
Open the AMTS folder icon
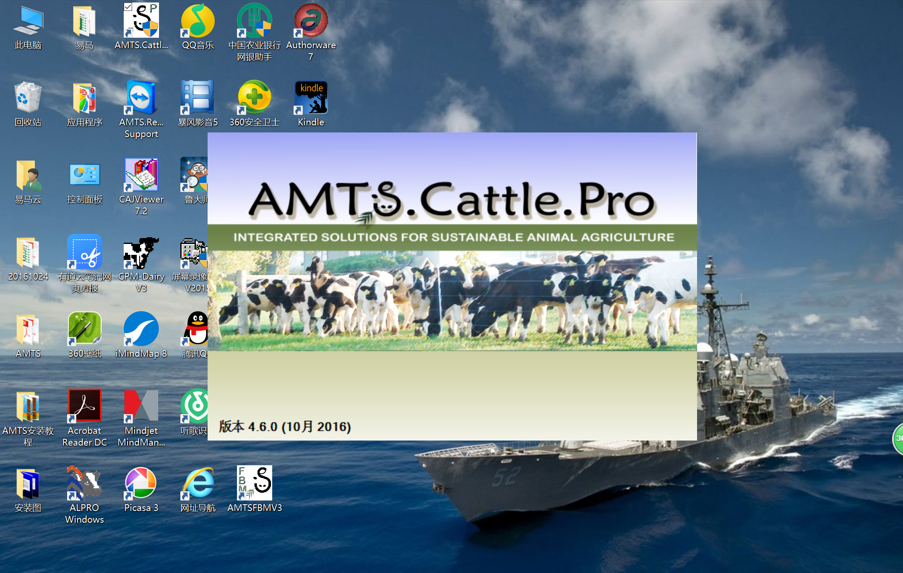(x=28, y=336)
